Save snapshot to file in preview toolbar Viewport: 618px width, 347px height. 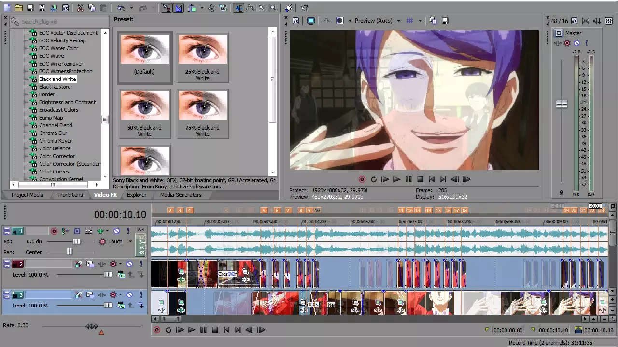tap(445, 21)
